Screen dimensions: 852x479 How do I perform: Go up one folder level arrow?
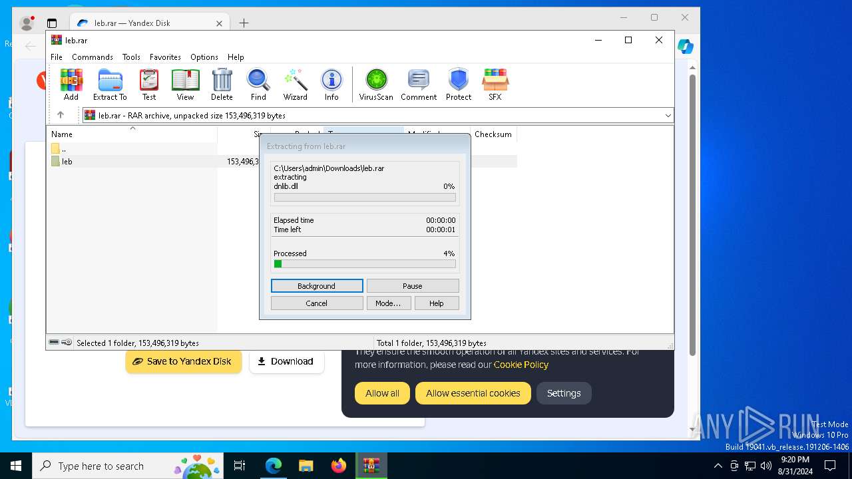(x=61, y=115)
